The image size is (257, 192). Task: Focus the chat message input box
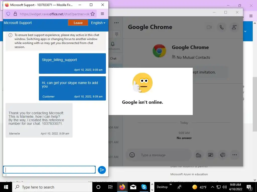49,170
